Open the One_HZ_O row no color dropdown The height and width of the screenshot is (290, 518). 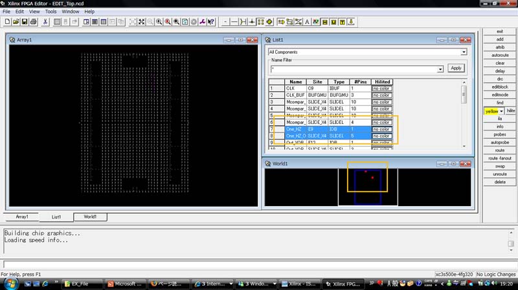click(x=381, y=136)
